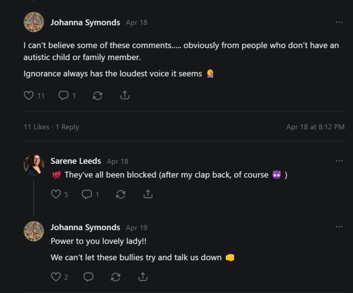Like Johanna Symonds' top comment
This screenshot has width=353, height=293.
[x=29, y=95]
